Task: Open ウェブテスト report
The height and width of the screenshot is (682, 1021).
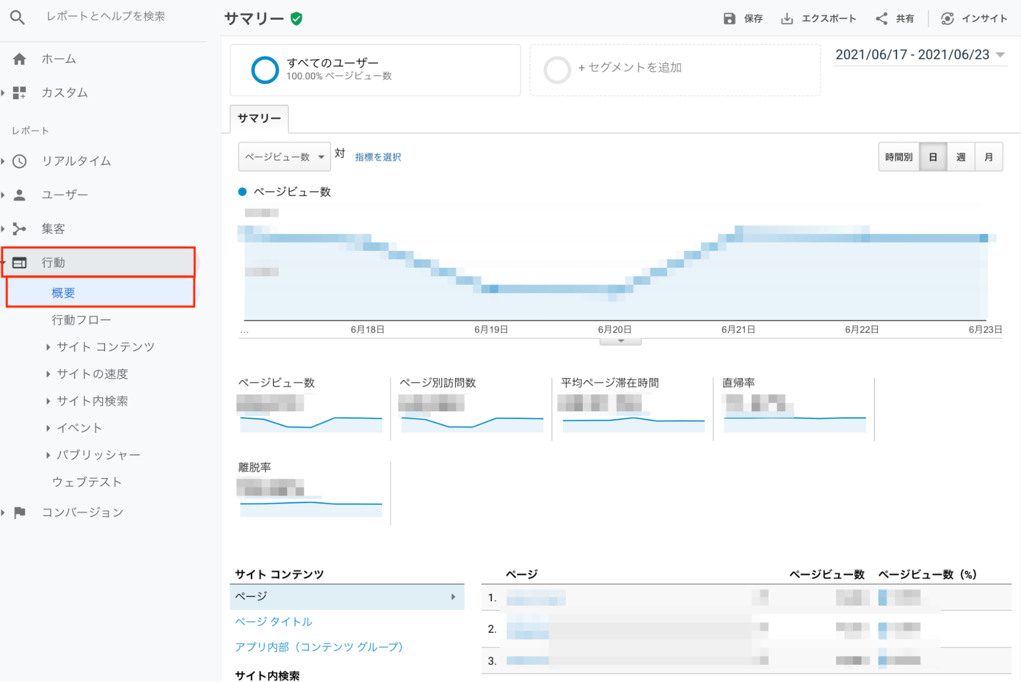Action: pyautogui.click(x=87, y=482)
